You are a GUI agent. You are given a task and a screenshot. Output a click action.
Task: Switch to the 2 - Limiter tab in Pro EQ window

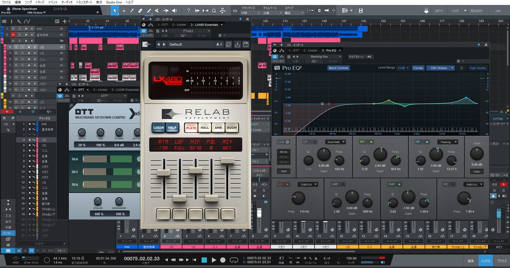[x=310, y=50]
